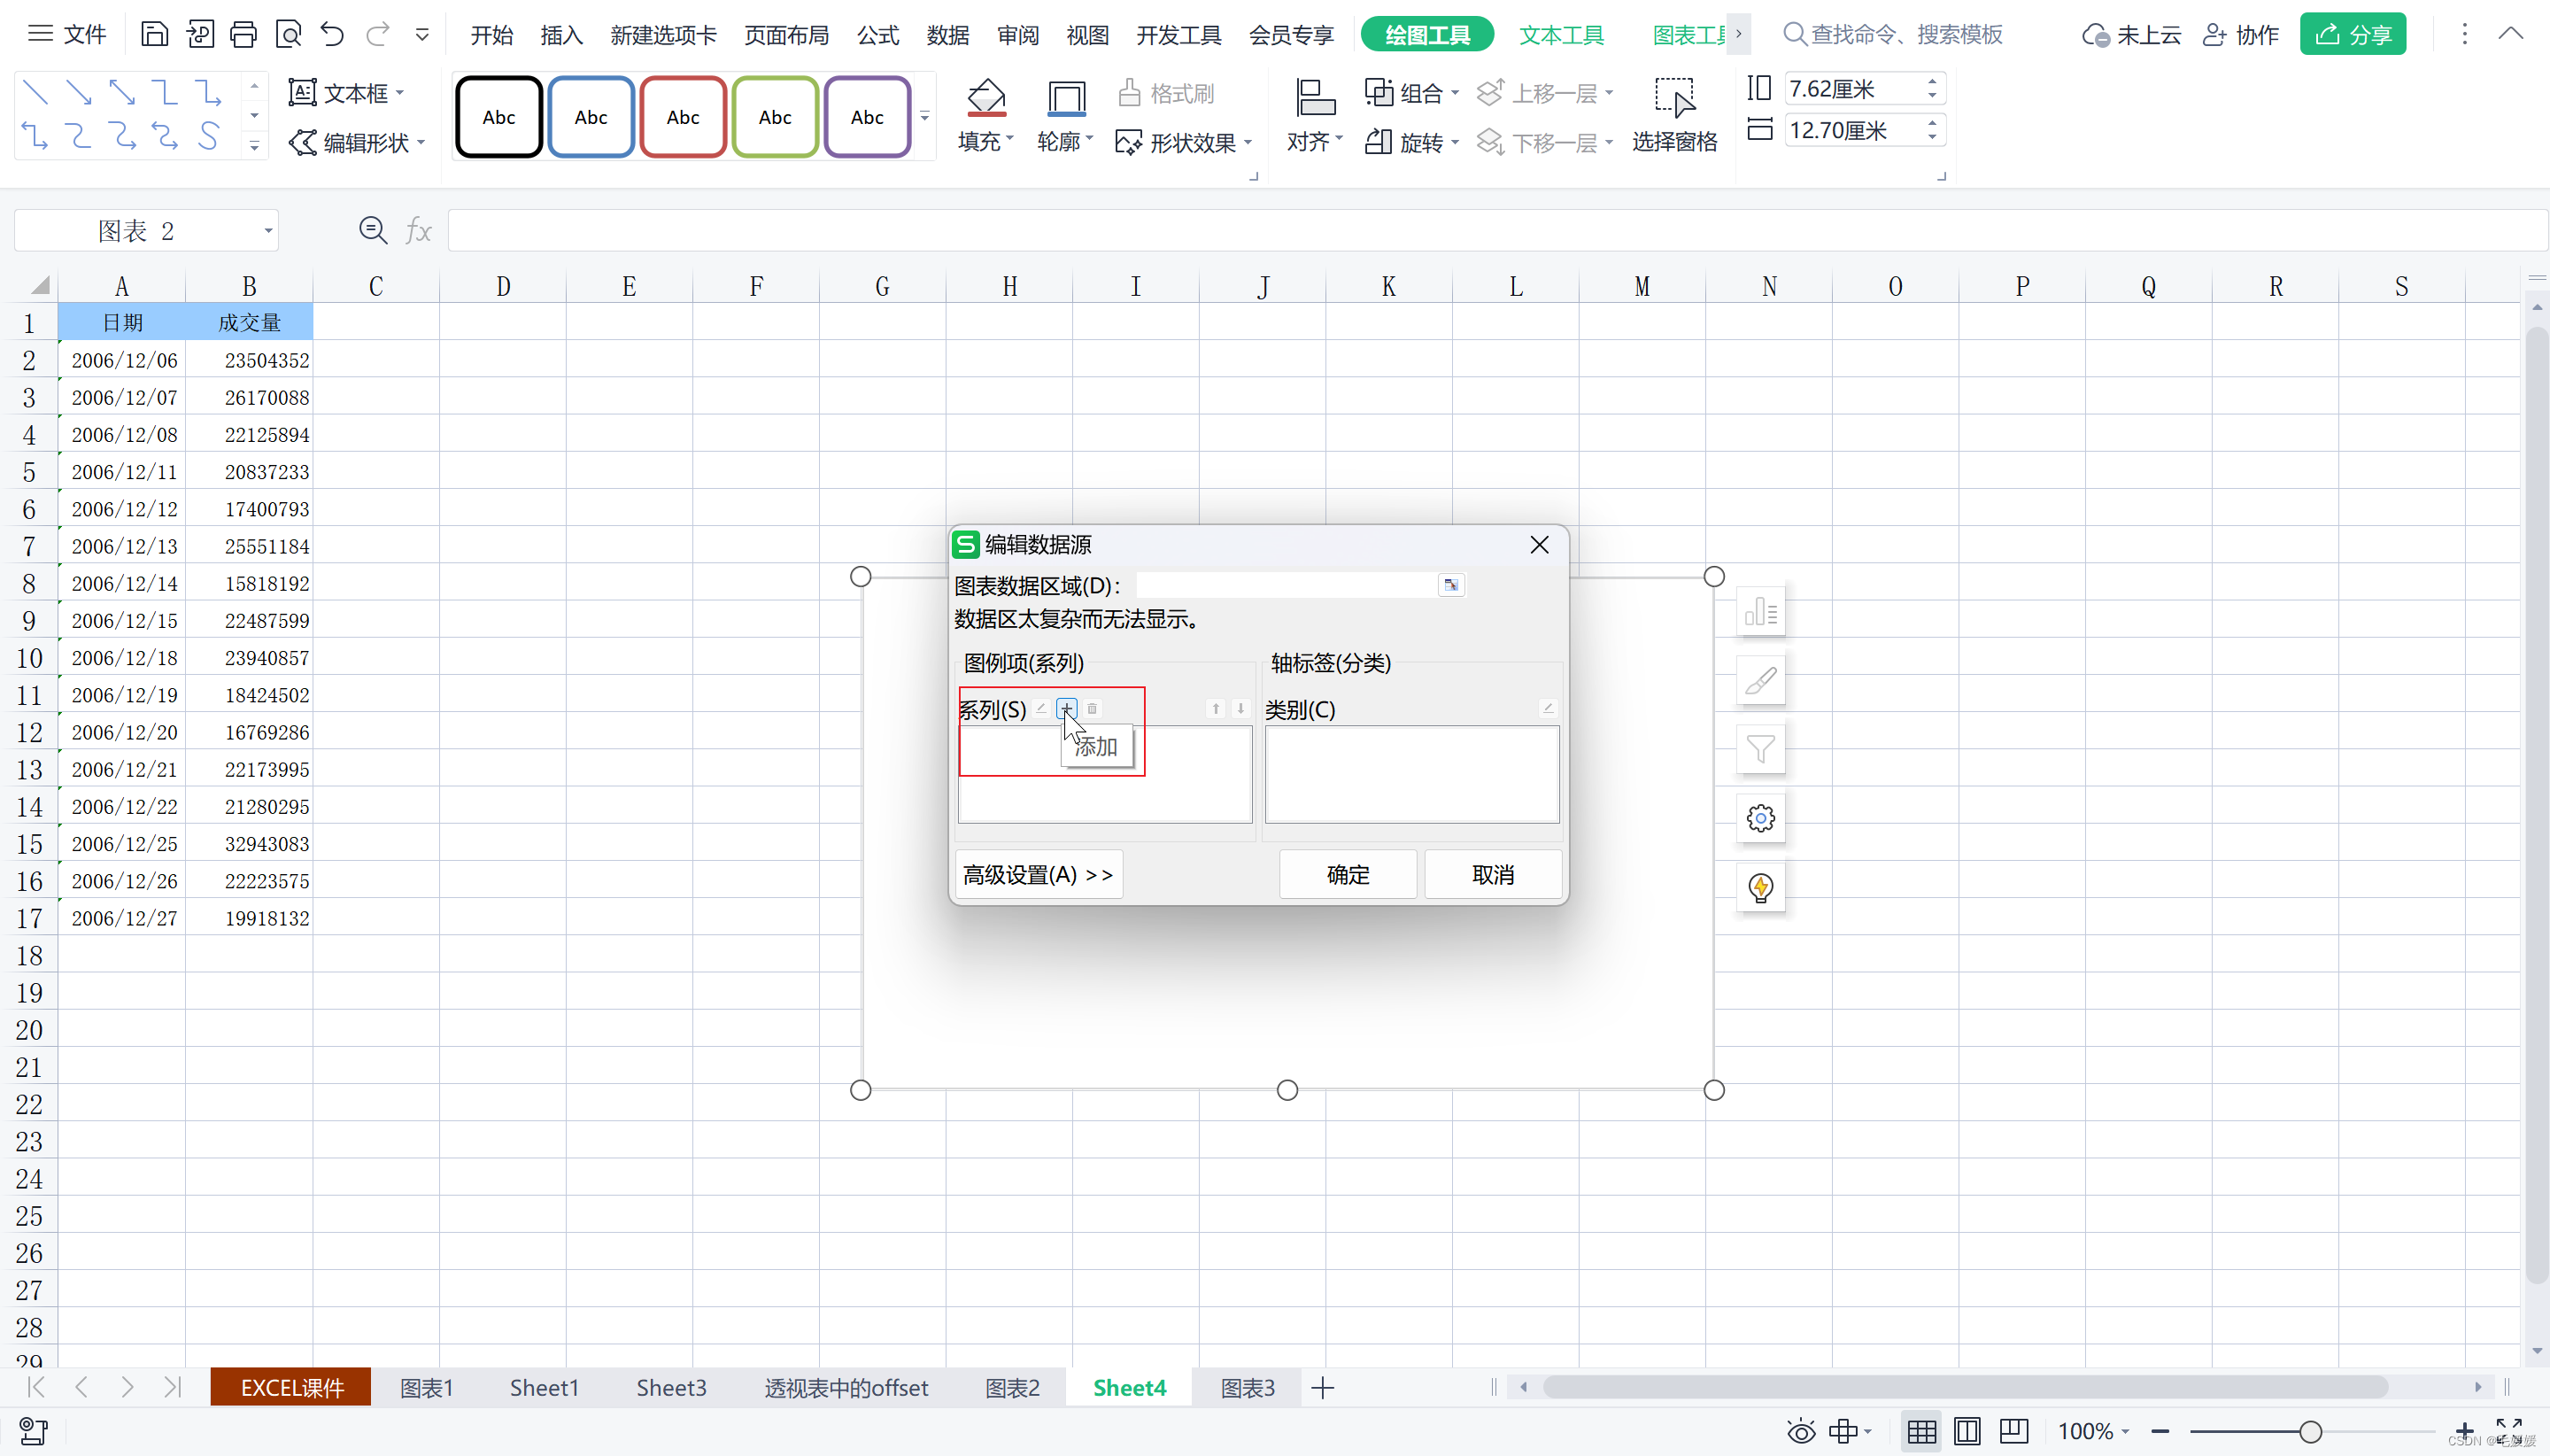
Task: Expand the shape styles gallery arrow
Action: tap(924, 117)
